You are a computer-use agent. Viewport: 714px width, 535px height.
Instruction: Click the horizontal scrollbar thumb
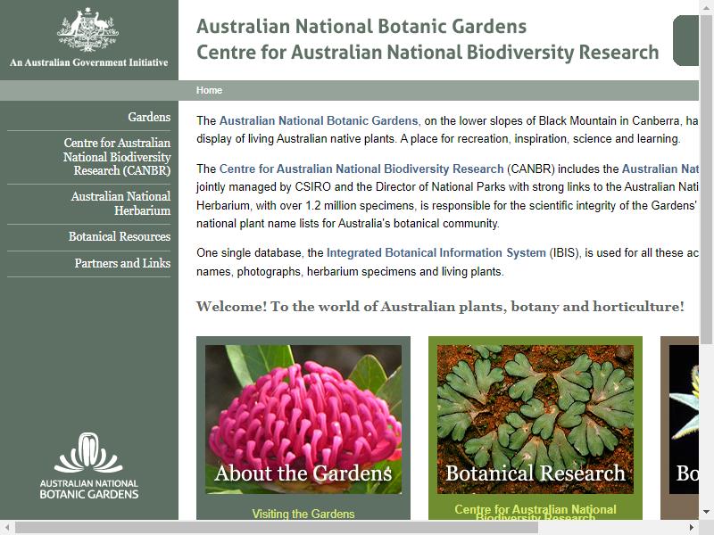pyautogui.click(x=277, y=528)
